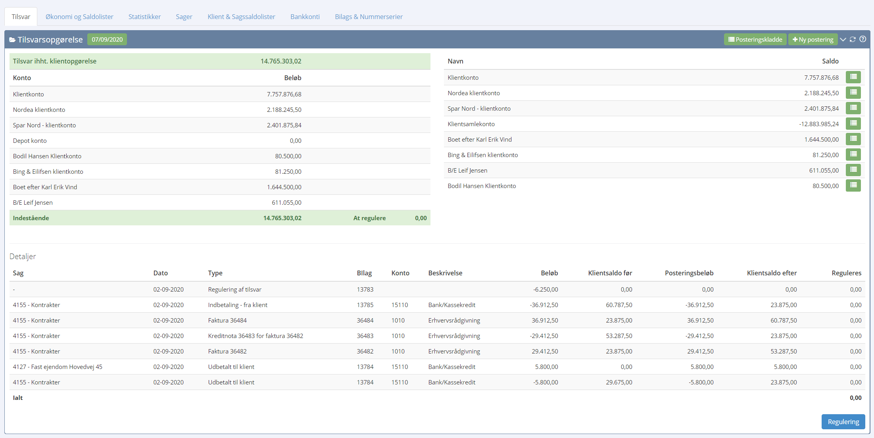
Task: Click list icon beside Spar Nord - klientkonto
Action: pyautogui.click(x=853, y=108)
